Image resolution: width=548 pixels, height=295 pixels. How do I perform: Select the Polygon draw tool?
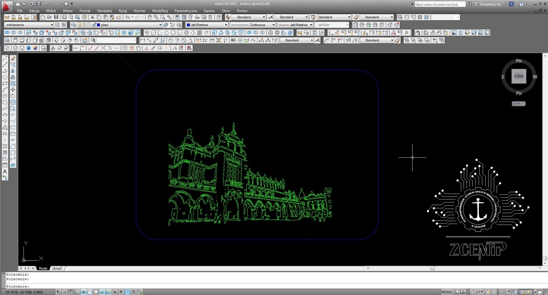[5, 77]
